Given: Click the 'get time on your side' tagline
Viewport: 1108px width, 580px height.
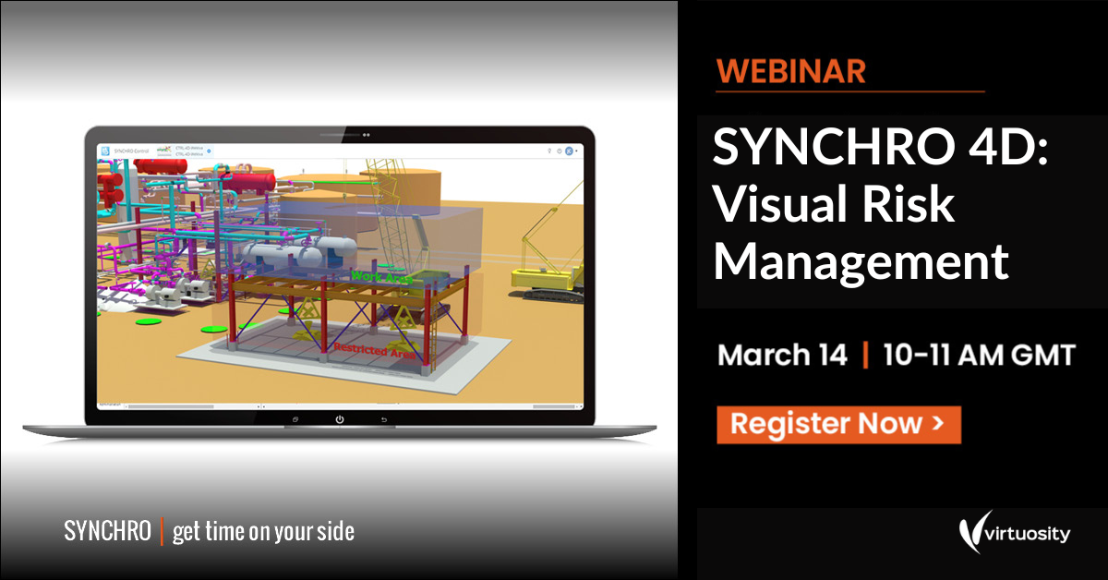Looking at the screenshot, I should coord(262,531).
